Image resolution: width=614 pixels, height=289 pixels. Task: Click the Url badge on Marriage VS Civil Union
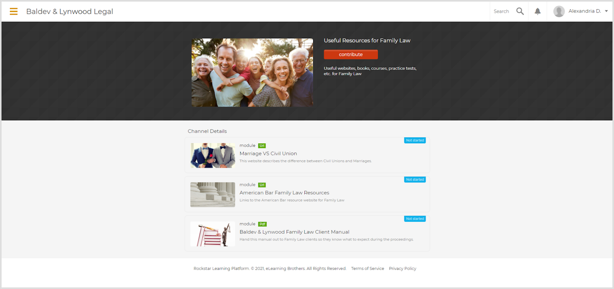[262, 146]
